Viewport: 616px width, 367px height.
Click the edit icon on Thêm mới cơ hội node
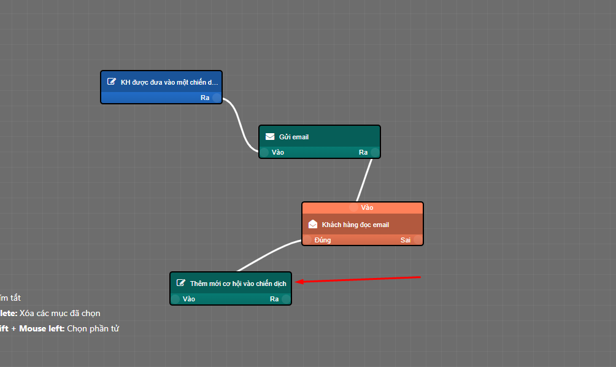click(181, 283)
